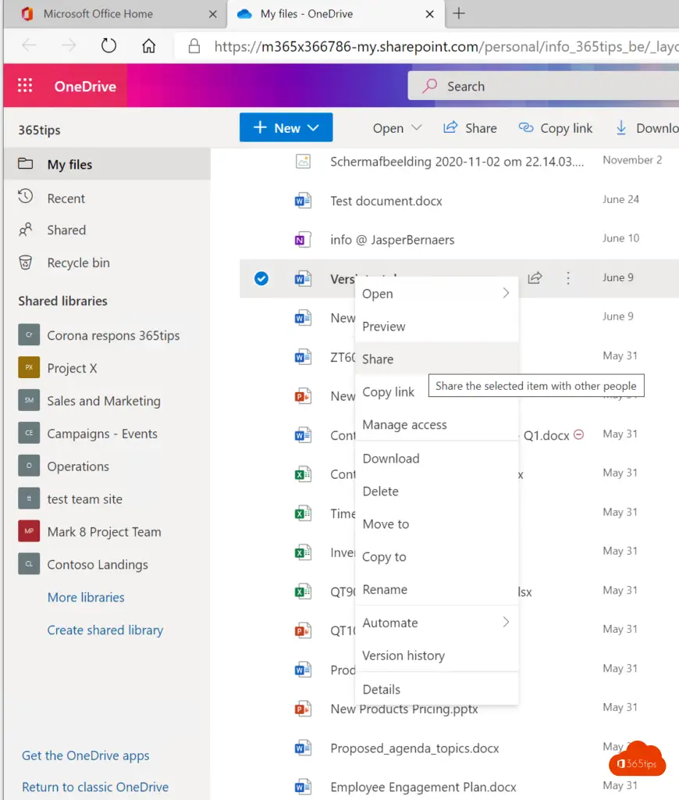Select My files in left navigation
The image size is (679, 800).
pyautogui.click(x=107, y=164)
